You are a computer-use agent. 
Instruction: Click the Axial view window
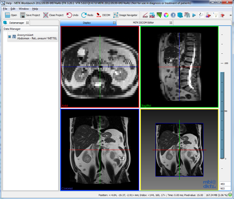[100, 67]
